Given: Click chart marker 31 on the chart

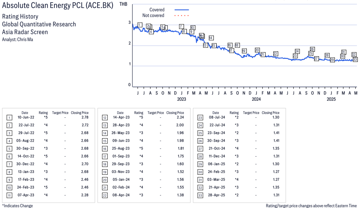Looking at the screenshot, I should pyautogui.click(x=343, y=52).
